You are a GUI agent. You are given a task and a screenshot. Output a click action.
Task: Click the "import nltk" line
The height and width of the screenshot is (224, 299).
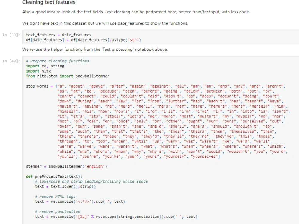pos(38,71)
